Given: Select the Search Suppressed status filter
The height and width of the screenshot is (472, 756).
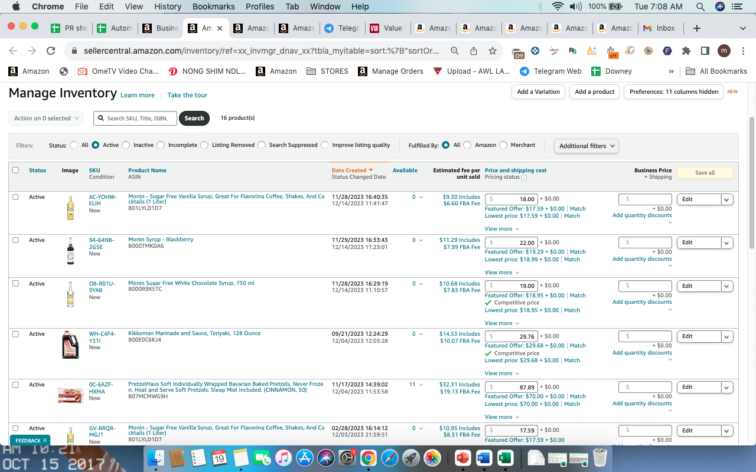Looking at the screenshot, I should tap(262, 145).
